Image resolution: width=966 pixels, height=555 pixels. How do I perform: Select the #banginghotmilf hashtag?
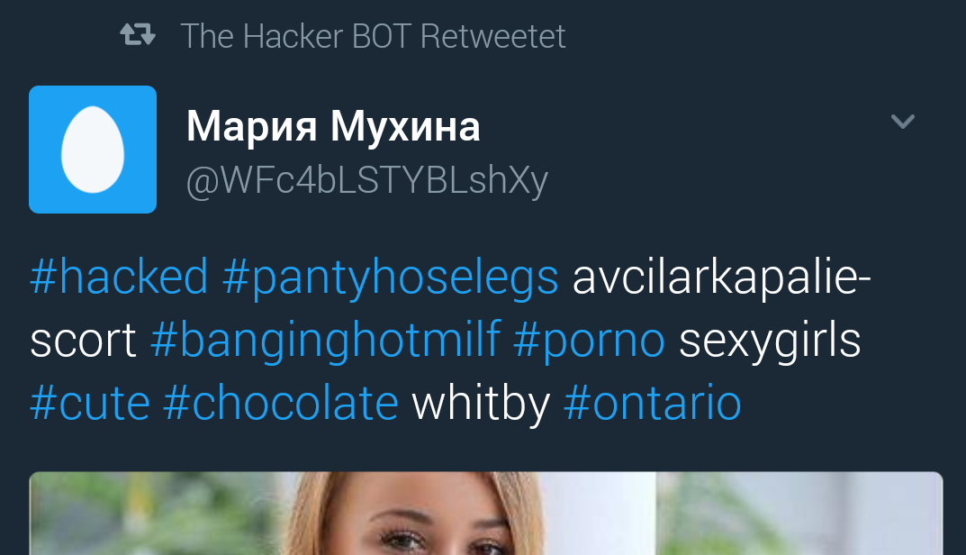tap(325, 341)
